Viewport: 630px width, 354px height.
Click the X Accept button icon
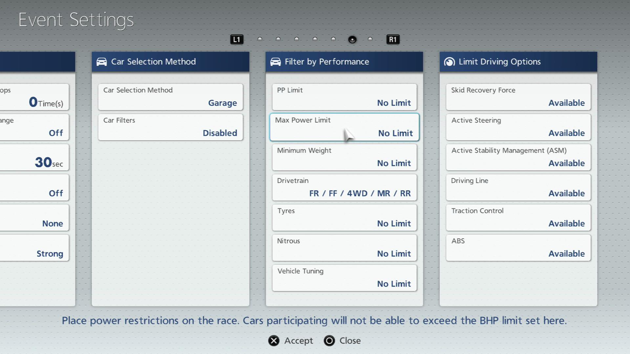pos(274,341)
